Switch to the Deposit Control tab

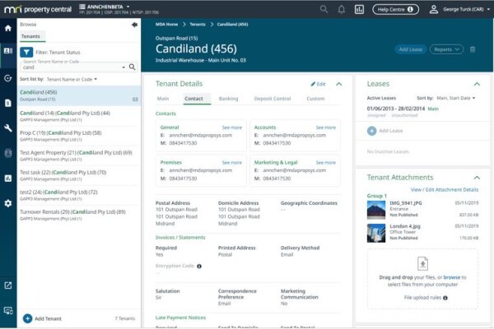click(x=273, y=99)
